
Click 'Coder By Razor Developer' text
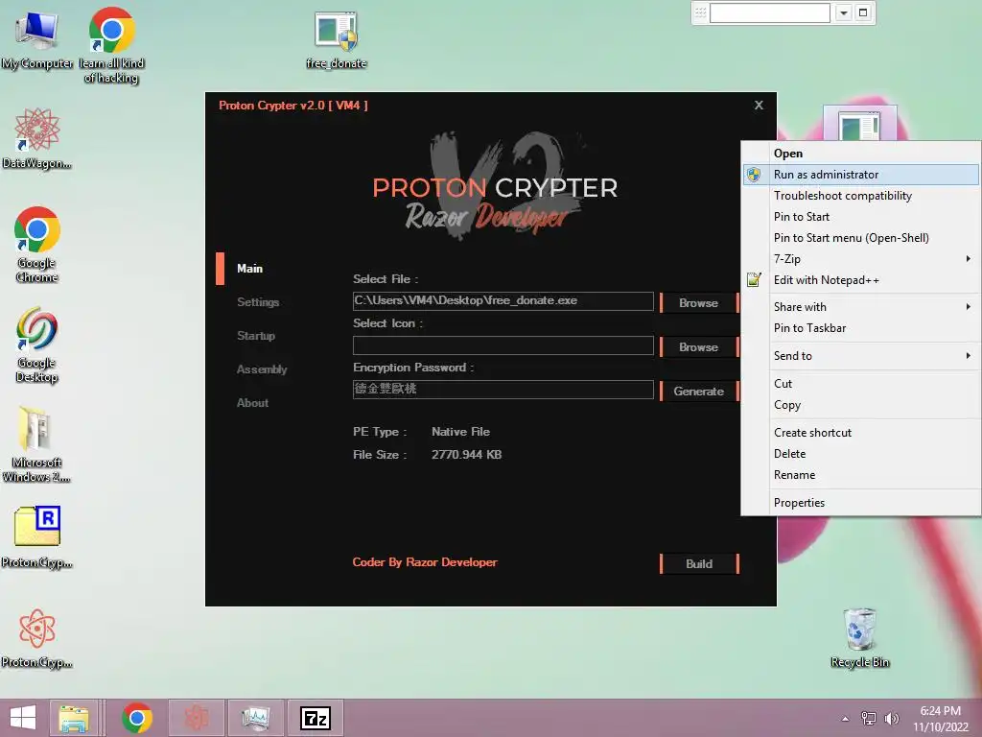coord(425,562)
